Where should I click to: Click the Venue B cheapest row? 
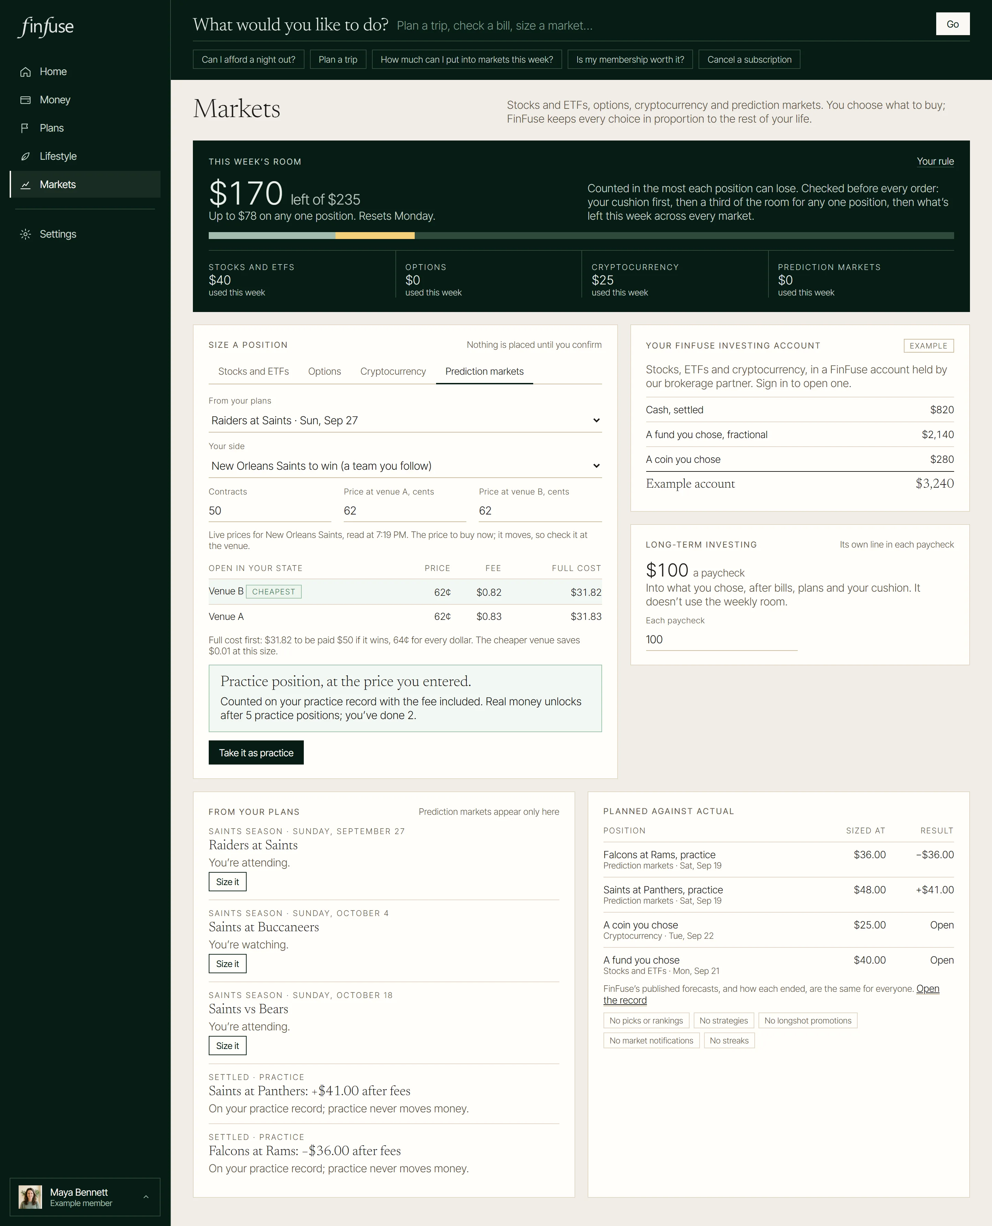coord(405,592)
